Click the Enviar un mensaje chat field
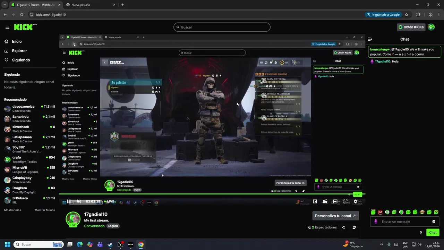The image size is (444, 250). (x=404, y=222)
